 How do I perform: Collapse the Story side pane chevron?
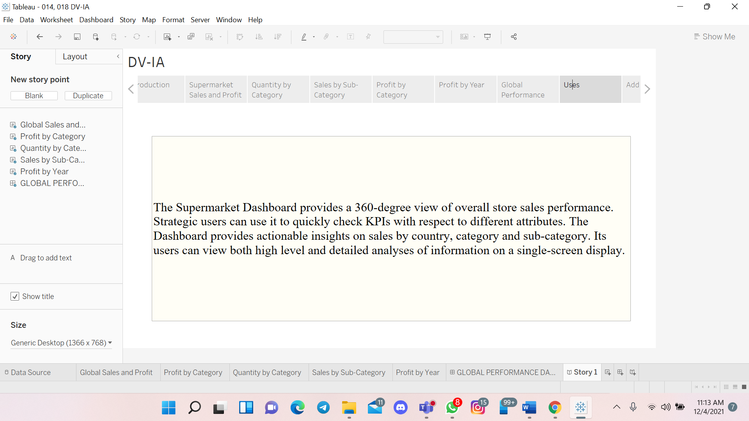(x=118, y=57)
